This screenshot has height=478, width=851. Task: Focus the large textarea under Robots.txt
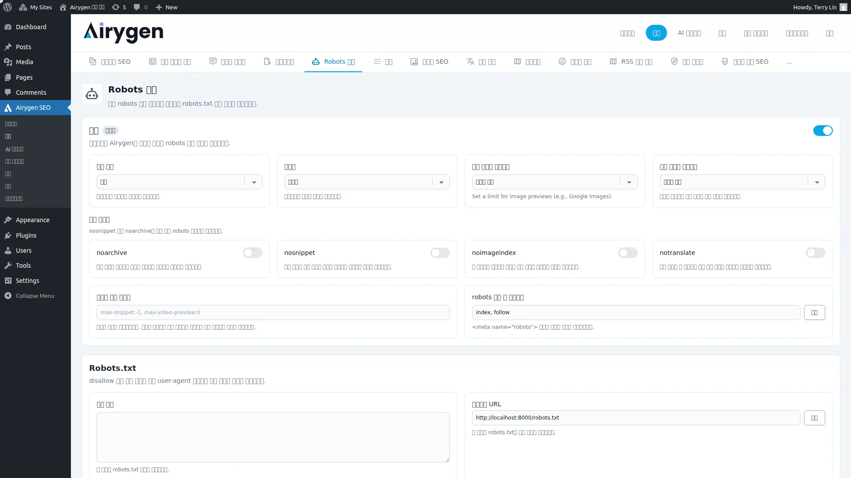(273, 437)
